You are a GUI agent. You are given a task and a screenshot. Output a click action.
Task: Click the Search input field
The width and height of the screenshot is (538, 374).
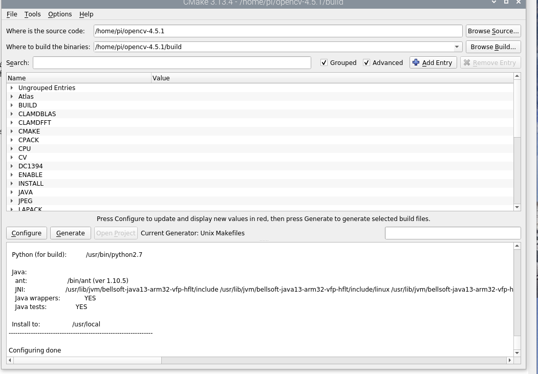click(x=172, y=63)
